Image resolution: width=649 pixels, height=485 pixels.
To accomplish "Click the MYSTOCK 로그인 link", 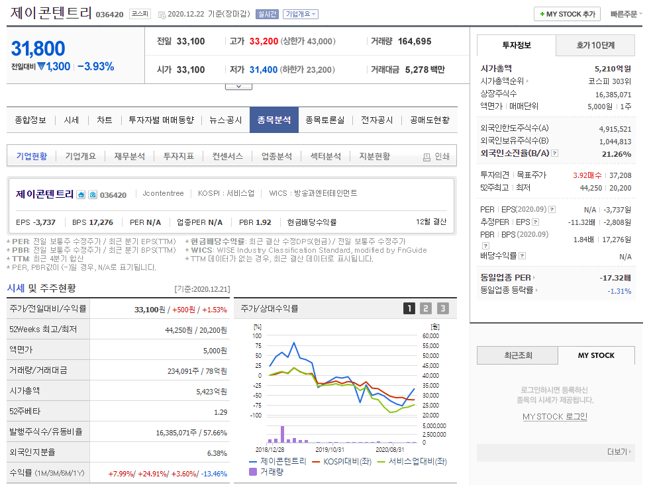I will [555, 417].
